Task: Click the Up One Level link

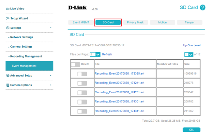Action: pos(192,46)
